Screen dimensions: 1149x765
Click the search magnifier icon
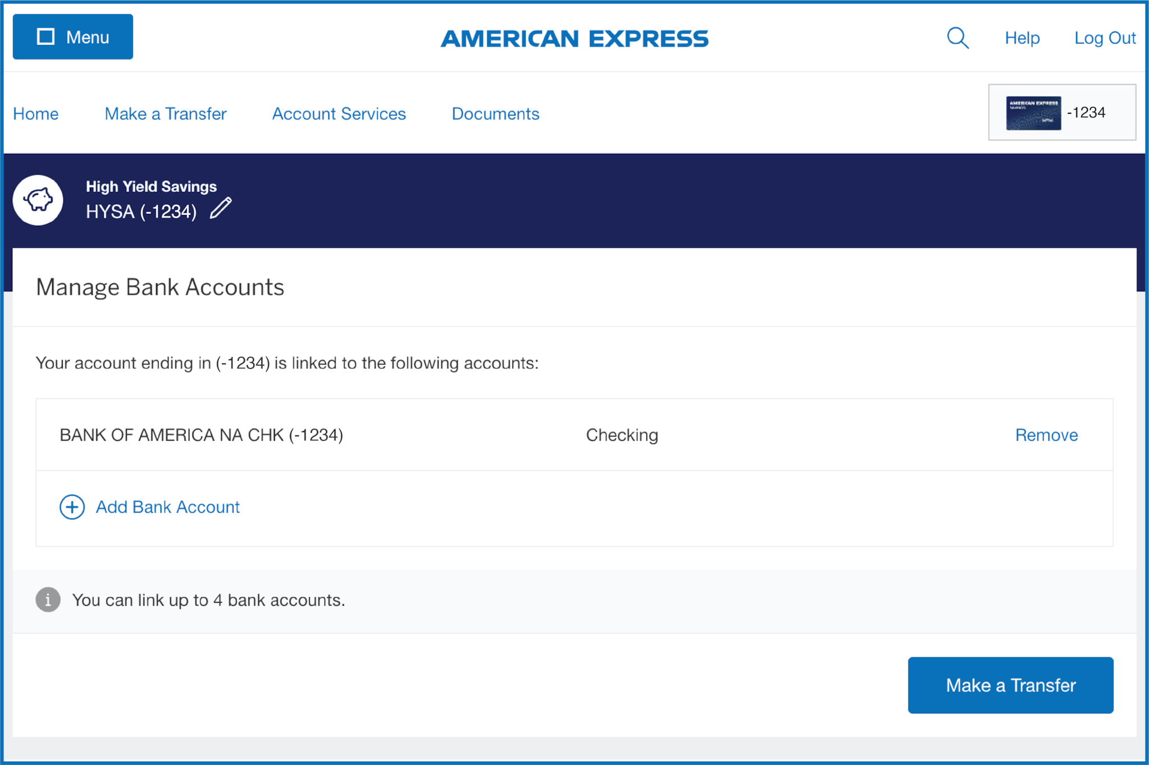point(958,38)
